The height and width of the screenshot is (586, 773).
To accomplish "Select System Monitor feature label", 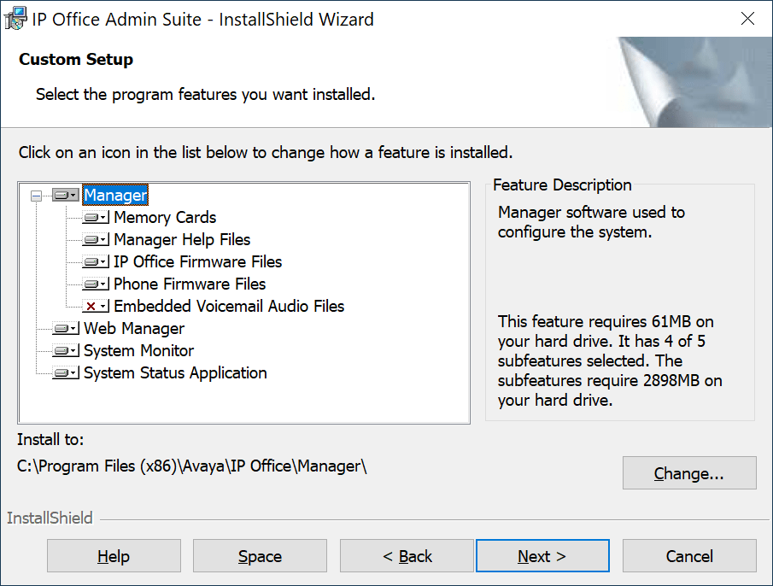I will pos(138,350).
